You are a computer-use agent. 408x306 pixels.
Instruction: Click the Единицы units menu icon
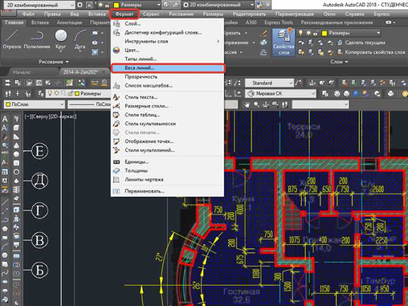pyautogui.click(x=117, y=161)
